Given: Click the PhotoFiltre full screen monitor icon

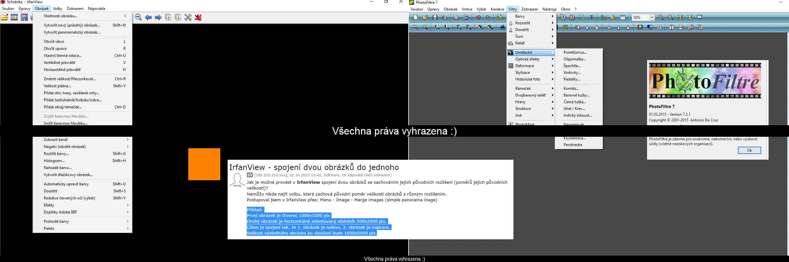Looking at the screenshot, I should coord(699,18).
